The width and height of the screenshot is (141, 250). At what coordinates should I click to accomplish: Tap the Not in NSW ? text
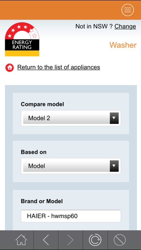pos(94,26)
